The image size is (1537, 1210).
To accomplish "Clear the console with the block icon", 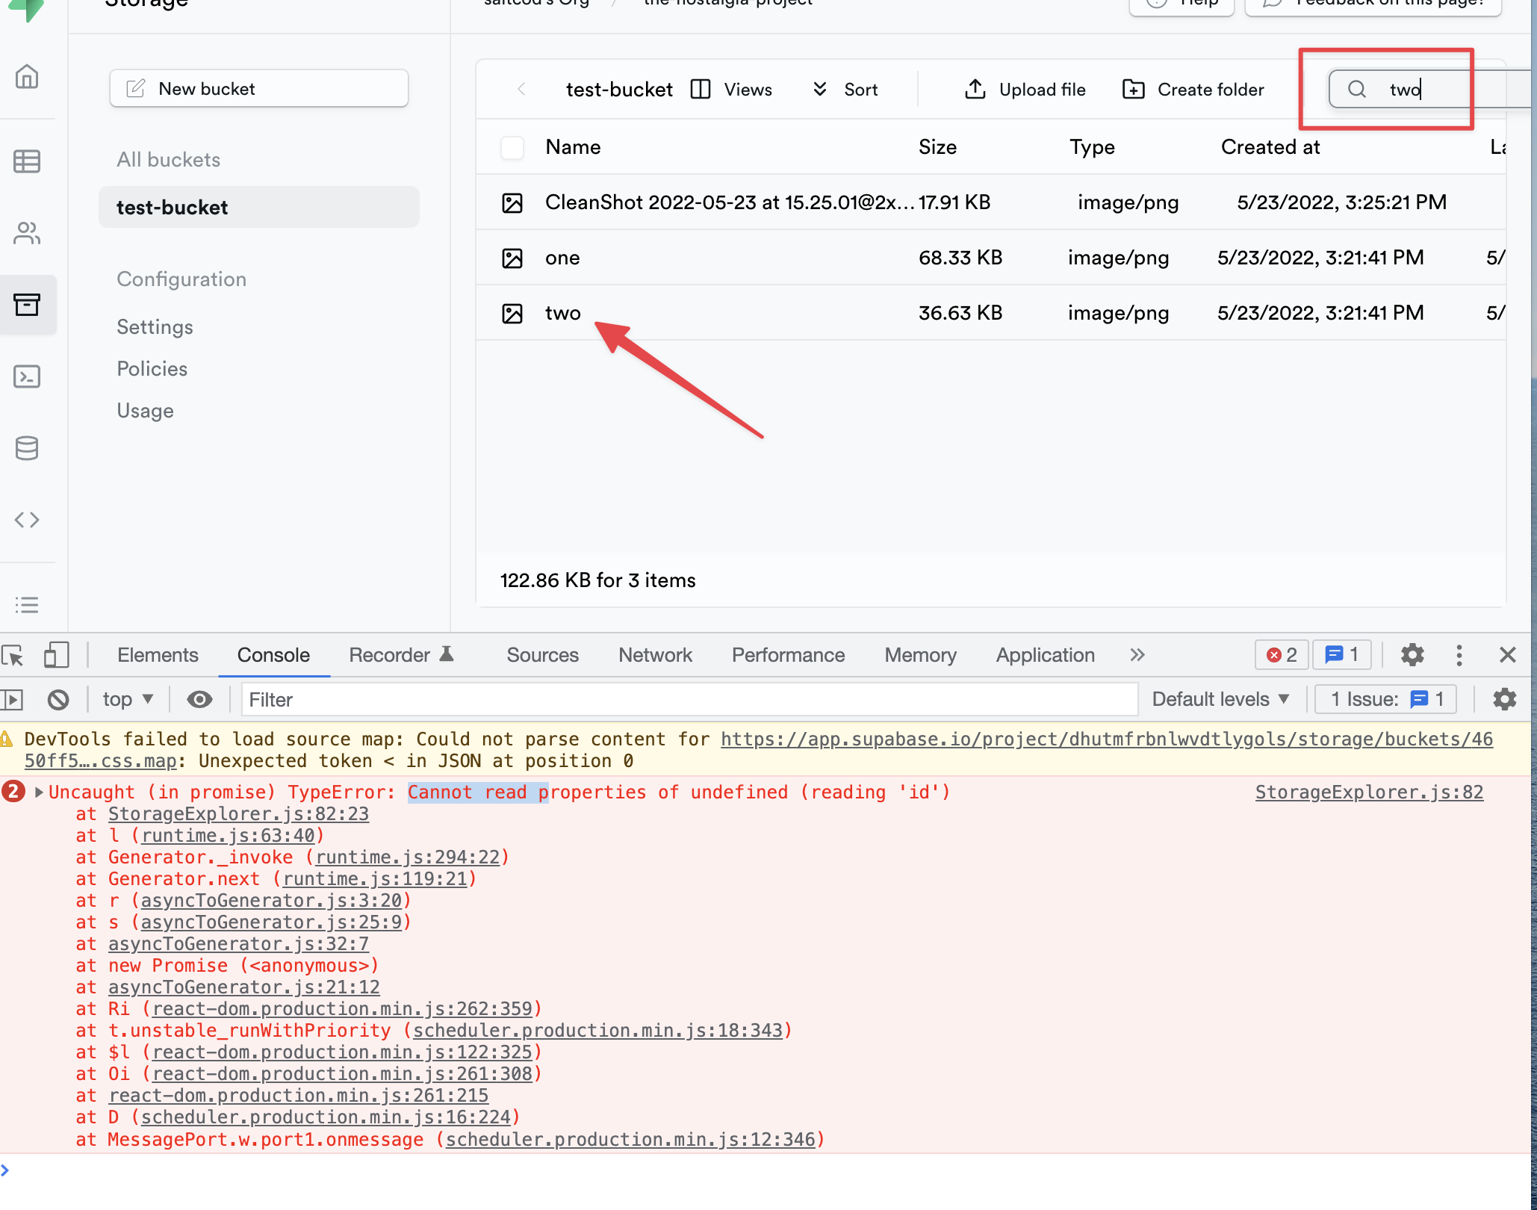I will click(x=59, y=699).
